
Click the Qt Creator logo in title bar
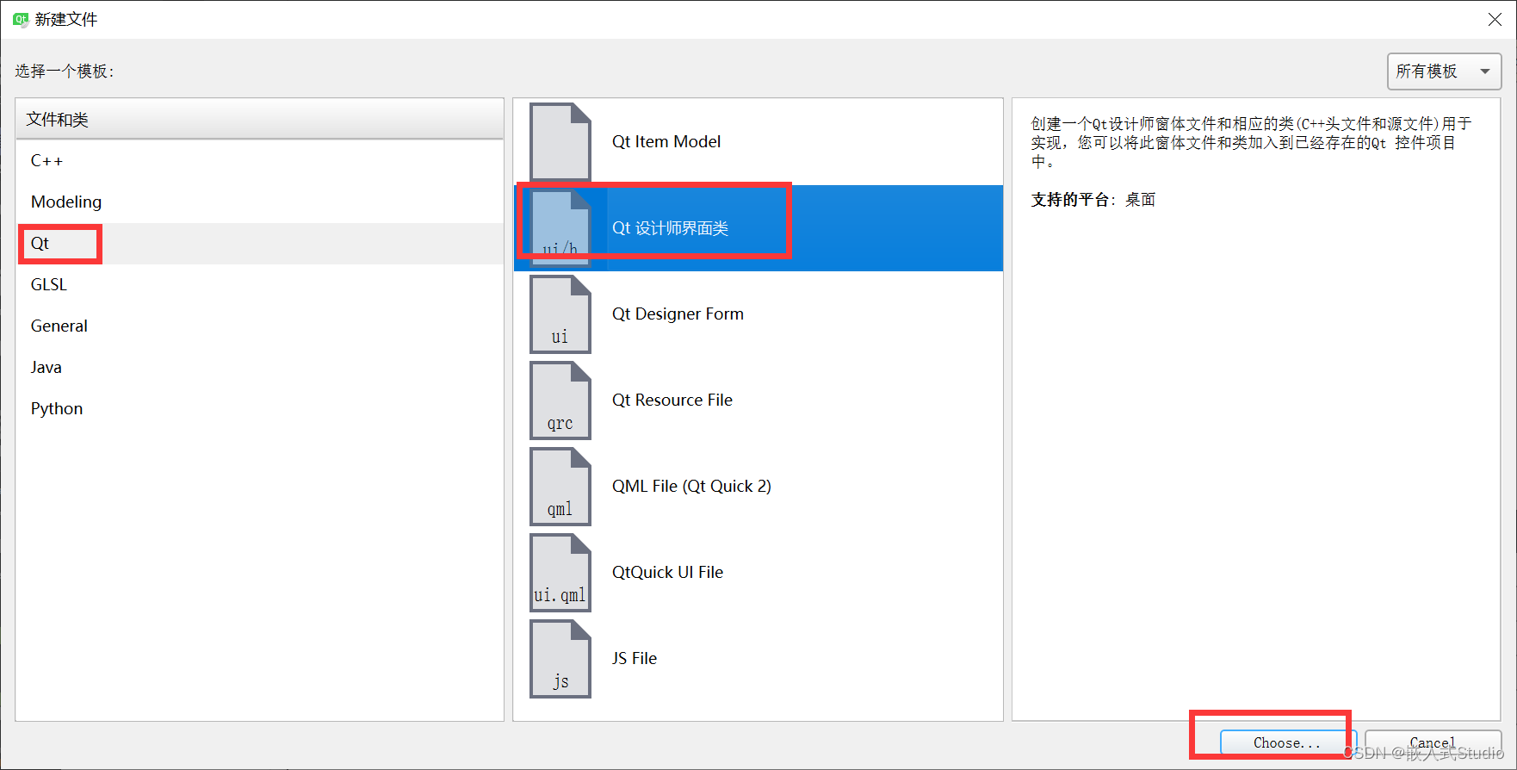(21, 19)
